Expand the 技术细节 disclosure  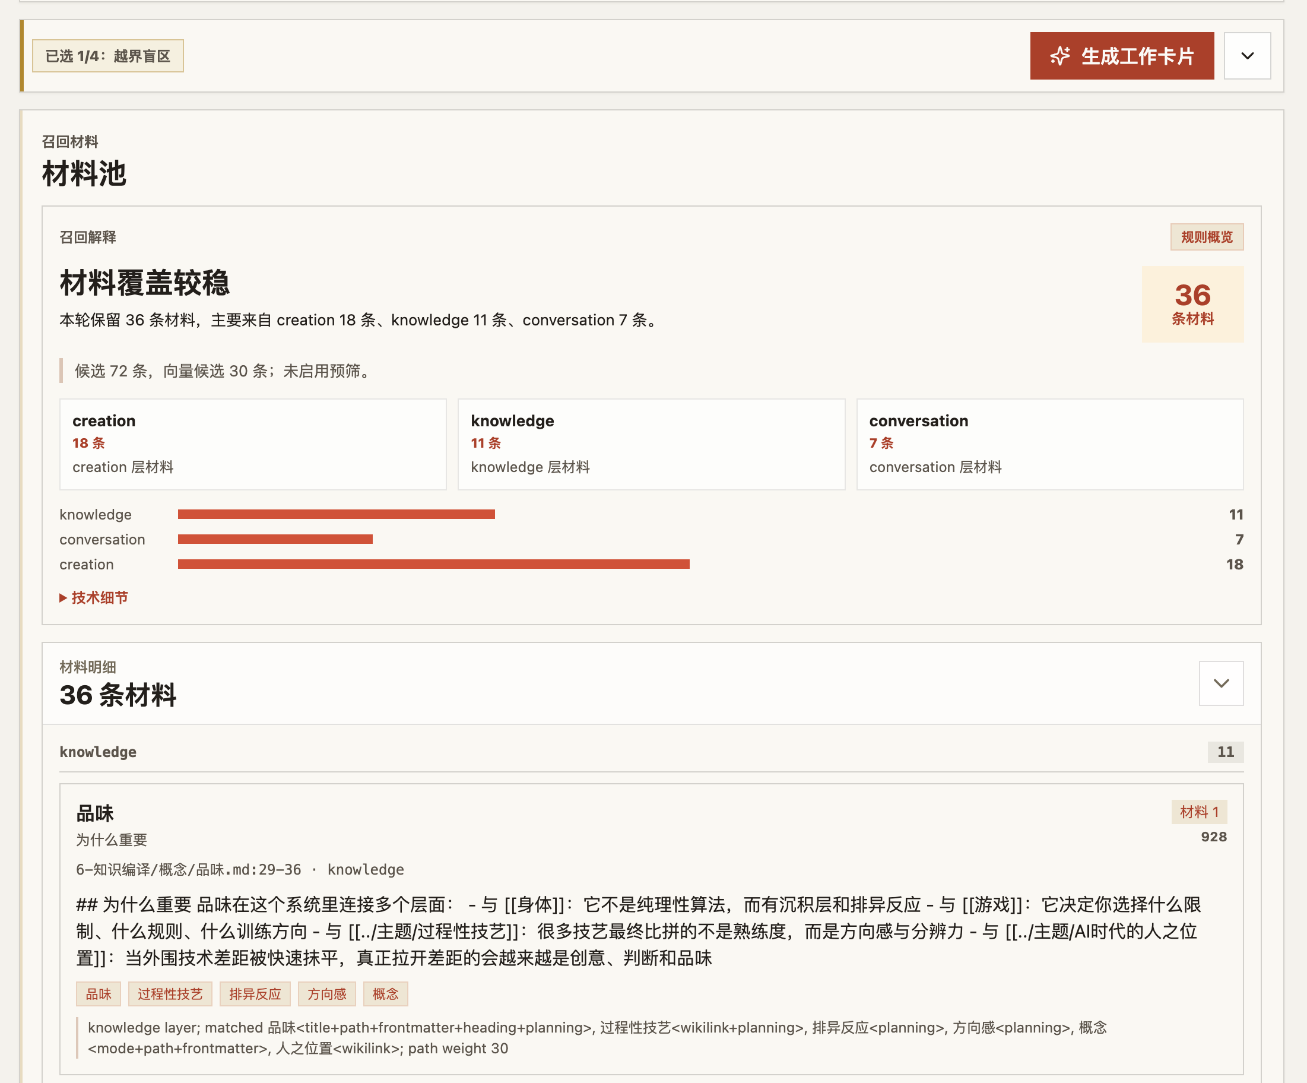click(94, 597)
